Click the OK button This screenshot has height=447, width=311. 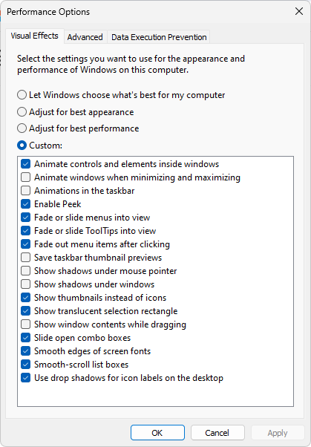(x=157, y=433)
